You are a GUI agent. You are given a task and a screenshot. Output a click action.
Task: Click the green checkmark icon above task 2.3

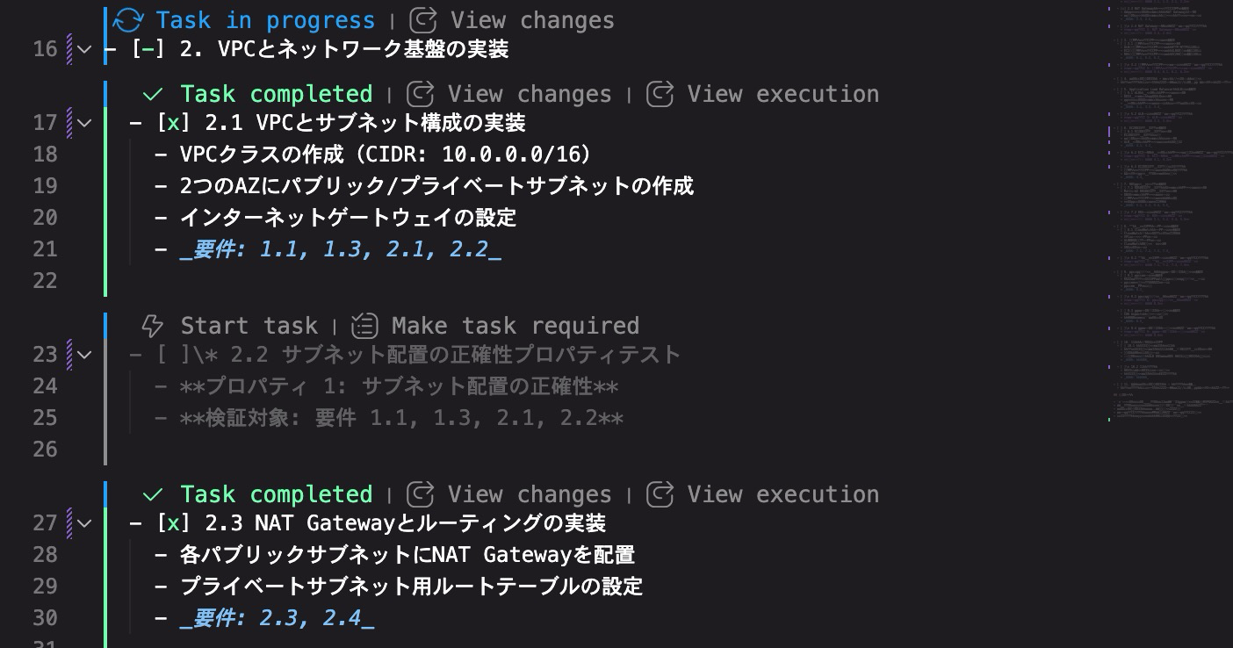(153, 493)
